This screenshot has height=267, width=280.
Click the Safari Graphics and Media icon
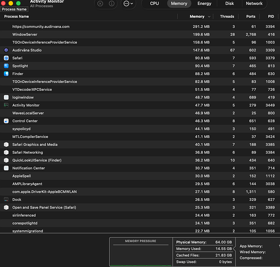click(x=6, y=145)
